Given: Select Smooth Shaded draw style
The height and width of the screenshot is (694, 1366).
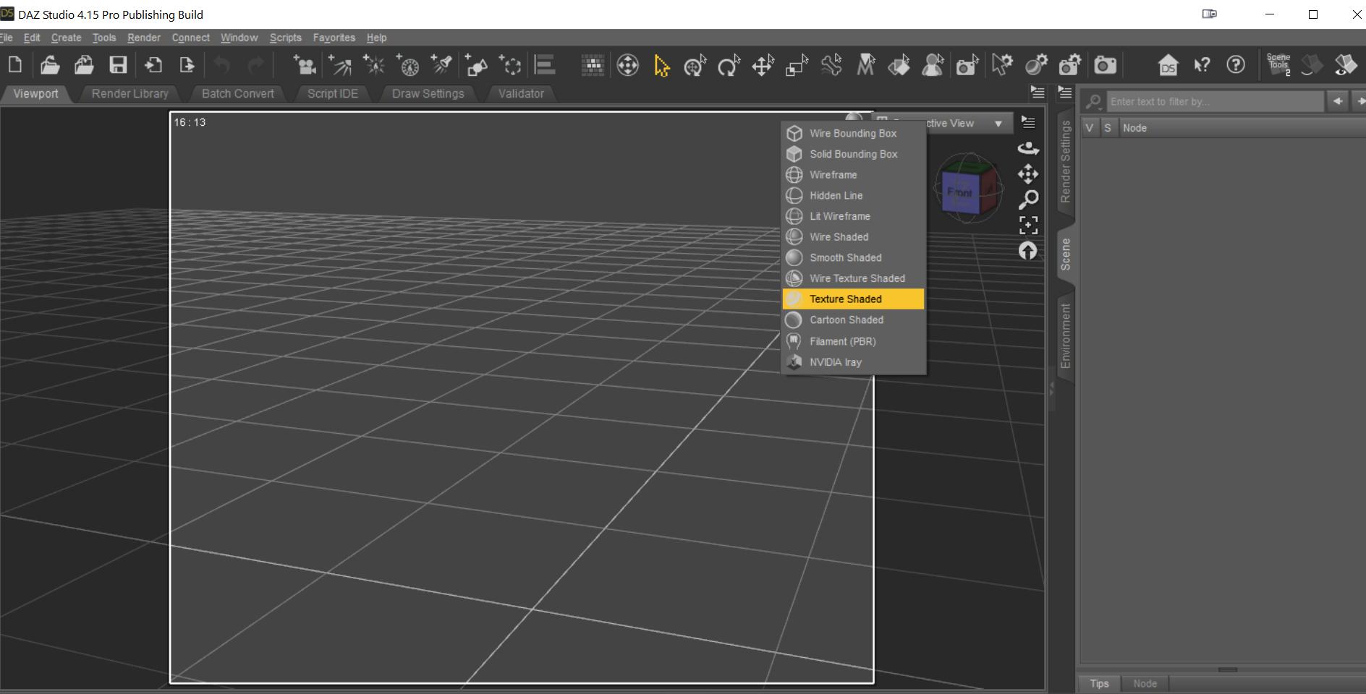Looking at the screenshot, I should [854, 257].
